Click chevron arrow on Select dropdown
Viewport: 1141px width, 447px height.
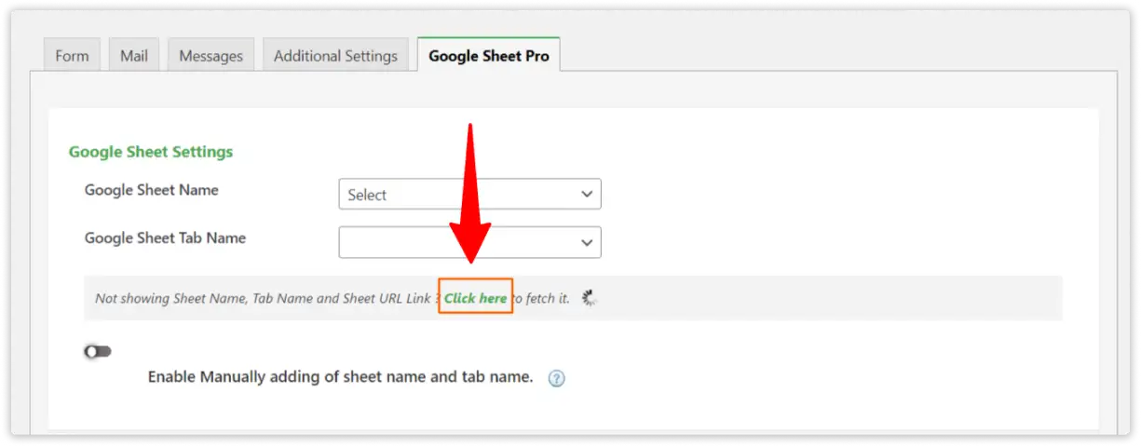tap(586, 195)
